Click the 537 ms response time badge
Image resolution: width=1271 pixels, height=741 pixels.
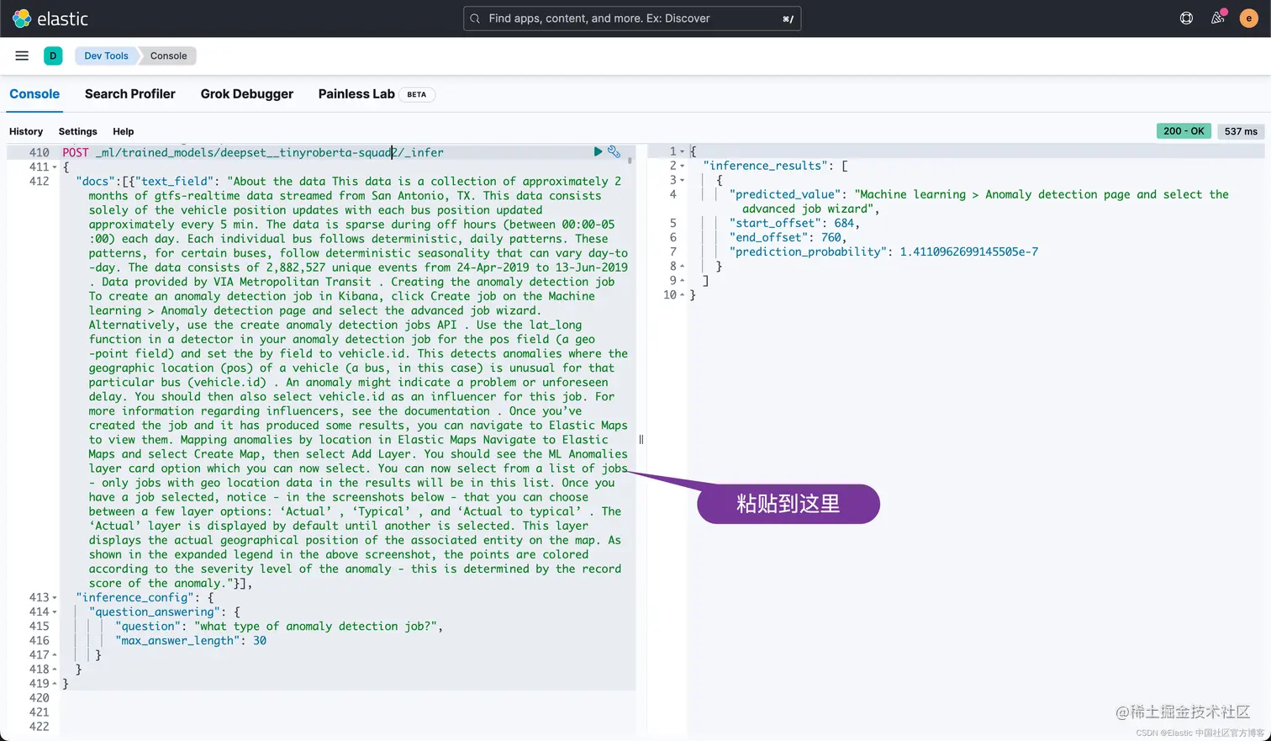point(1241,131)
